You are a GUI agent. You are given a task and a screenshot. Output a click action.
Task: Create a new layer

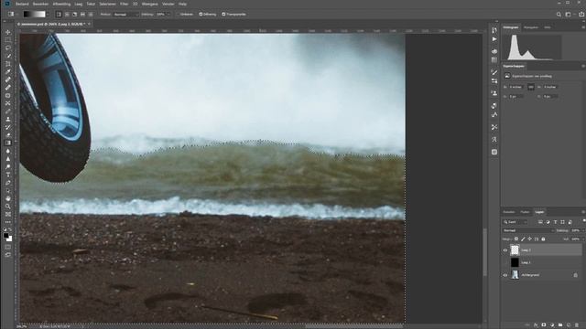point(569,325)
